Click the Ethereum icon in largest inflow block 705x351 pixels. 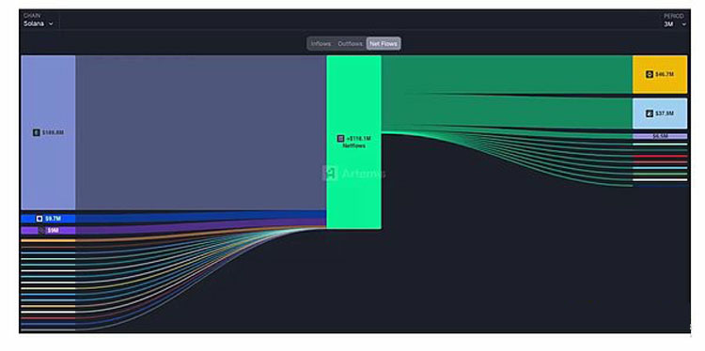[x=37, y=132]
